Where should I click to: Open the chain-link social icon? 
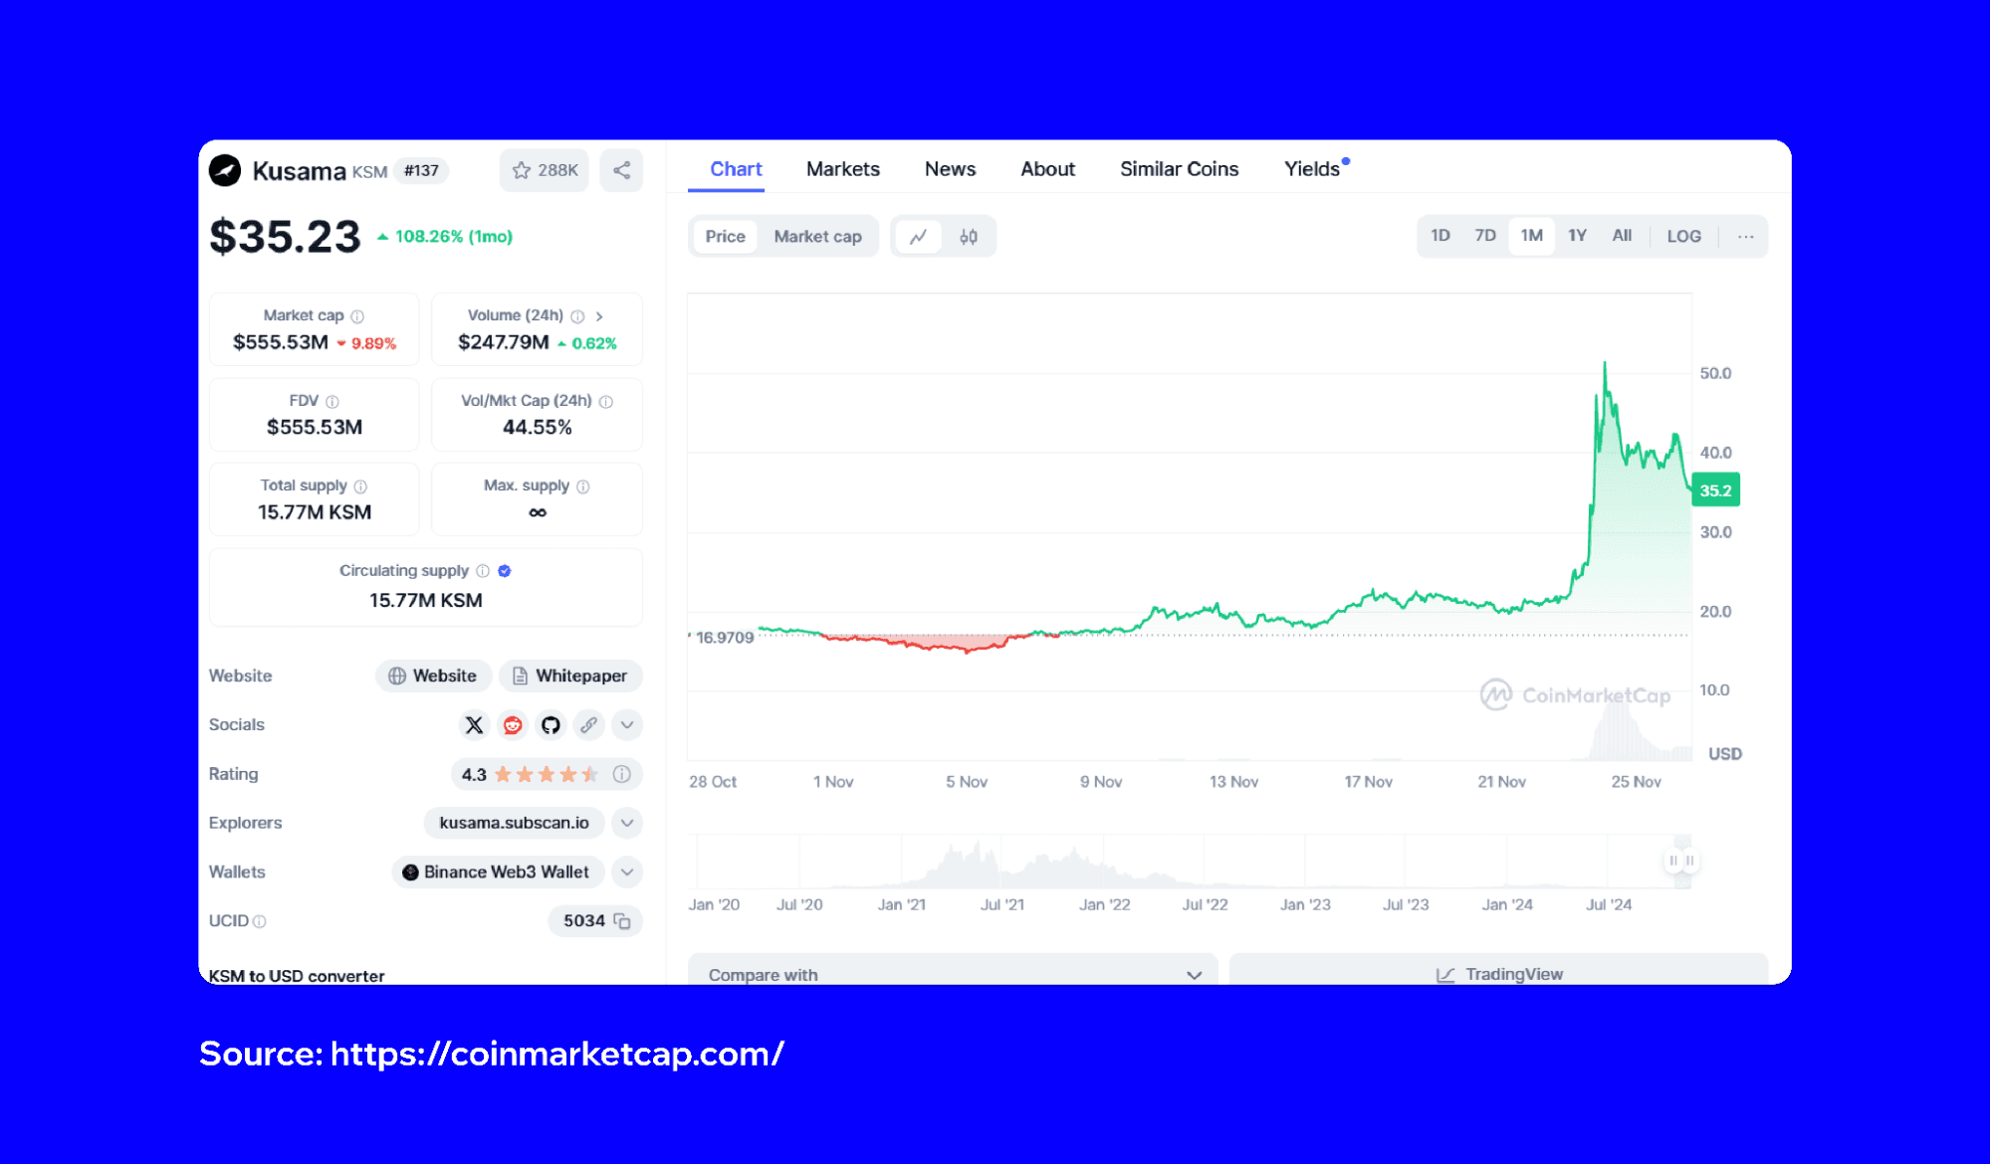click(x=589, y=725)
